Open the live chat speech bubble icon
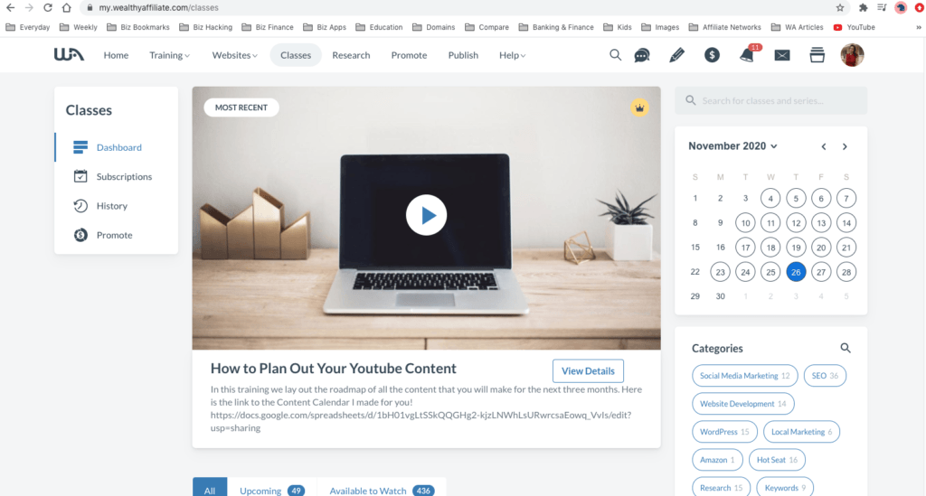 642,56
